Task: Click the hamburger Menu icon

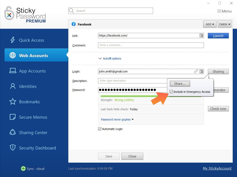Action: click(x=219, y=11)
